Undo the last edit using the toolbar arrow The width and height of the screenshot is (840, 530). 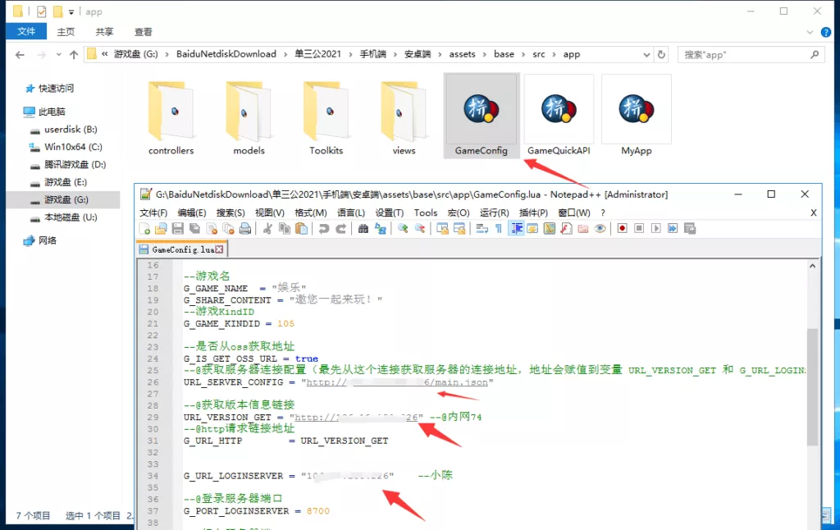[x=324, y=229]
